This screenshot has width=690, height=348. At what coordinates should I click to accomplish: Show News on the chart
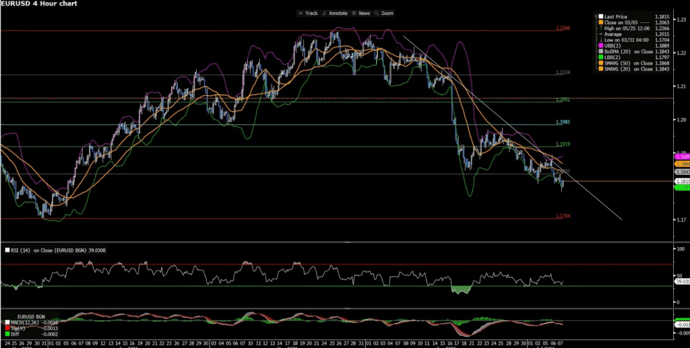[361, 13]
